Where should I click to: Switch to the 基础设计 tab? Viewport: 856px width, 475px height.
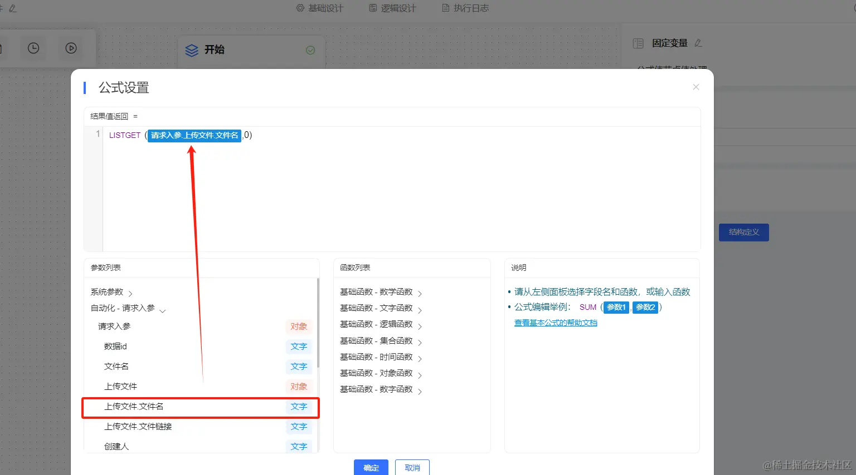320,8
